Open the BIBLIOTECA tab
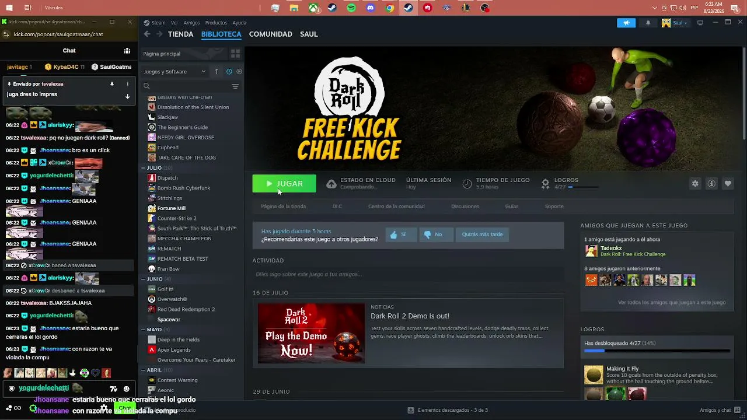Image resolution: width=747 pixels, height=420 pixels. 221,34
